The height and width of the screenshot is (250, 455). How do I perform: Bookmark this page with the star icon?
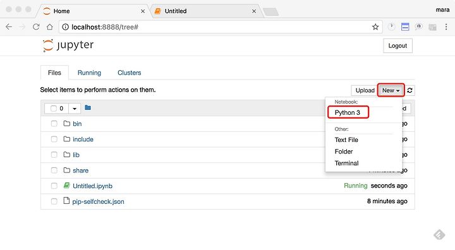pyautogui.click(x=375, y=27)
